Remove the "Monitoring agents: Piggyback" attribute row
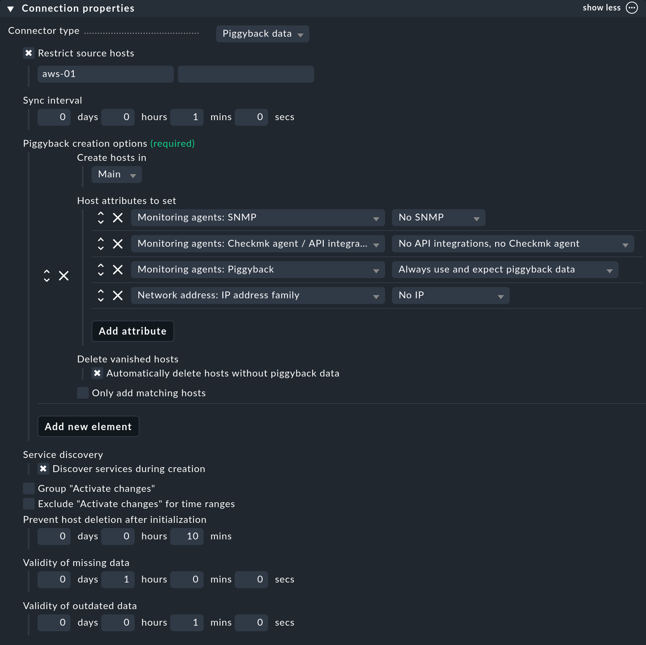Viewport: 646px width, 645px height. (118, 270)
